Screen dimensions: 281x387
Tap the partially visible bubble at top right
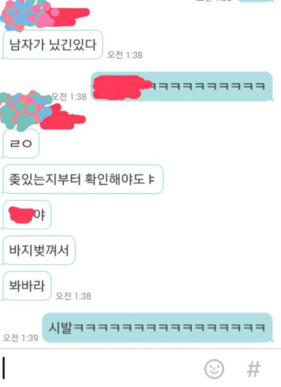pos(256,1)
